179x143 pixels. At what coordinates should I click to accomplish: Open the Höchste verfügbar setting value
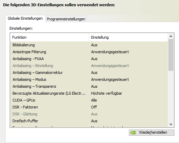[106, 93]
